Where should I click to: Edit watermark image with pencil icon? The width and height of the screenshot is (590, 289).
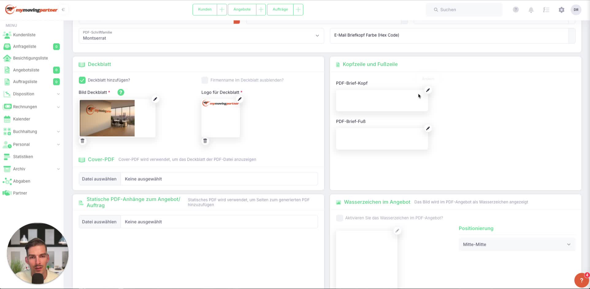click(x=397, y=231)
